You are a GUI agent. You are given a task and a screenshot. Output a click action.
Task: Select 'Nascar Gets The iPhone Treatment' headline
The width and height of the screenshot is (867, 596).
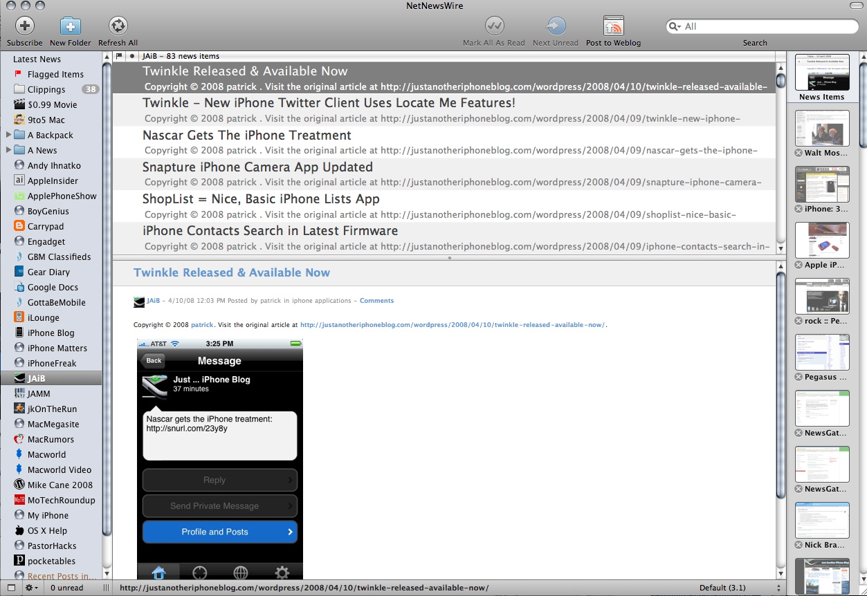pos(247,135)
